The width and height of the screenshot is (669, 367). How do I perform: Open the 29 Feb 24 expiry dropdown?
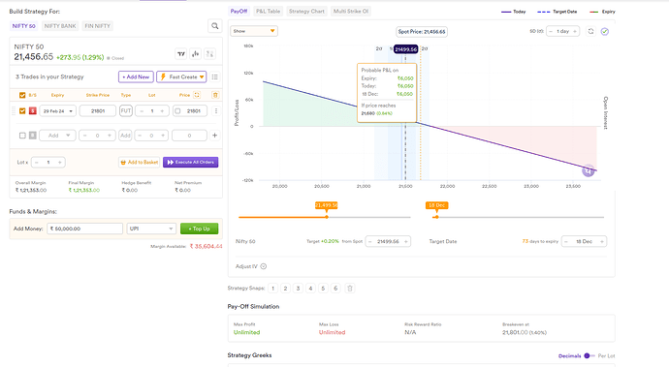pyautogui.click(x=57, y=110)
